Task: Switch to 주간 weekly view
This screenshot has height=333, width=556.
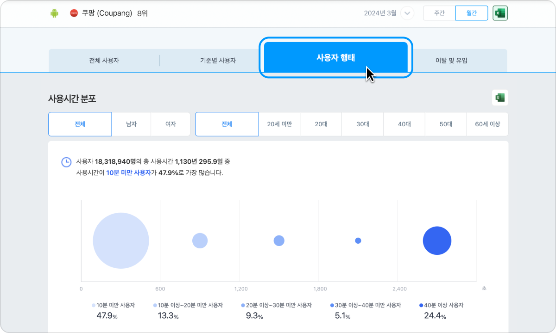Action: coord(439,13)
